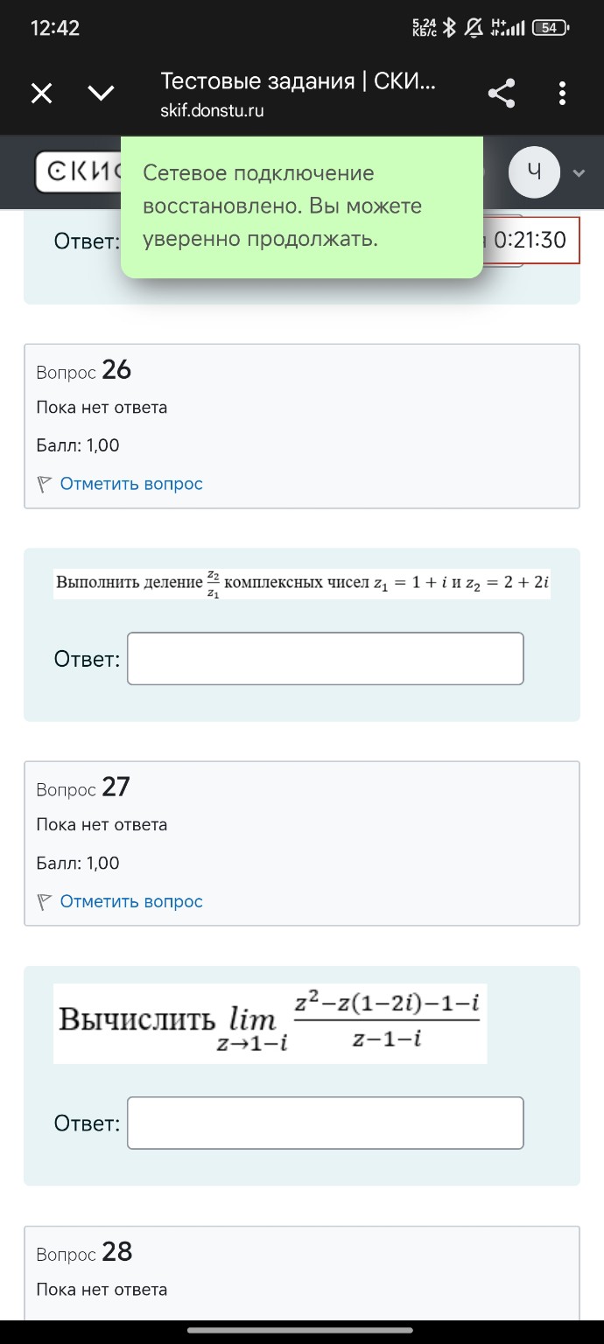The width and height of the screenshot is (604, 1344).
Task: Tap the СКИФ site logo
Action: tap(74, 172)
